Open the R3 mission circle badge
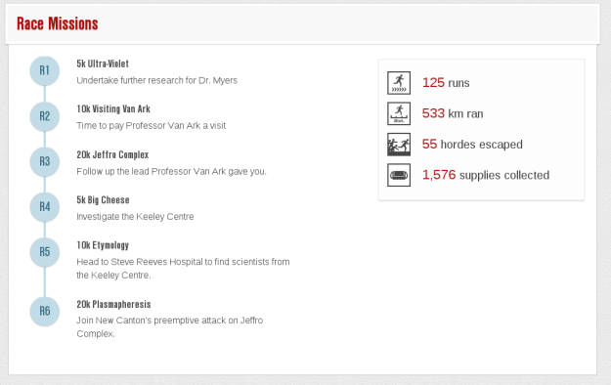The image size is (611, 385). pos(45,161)
